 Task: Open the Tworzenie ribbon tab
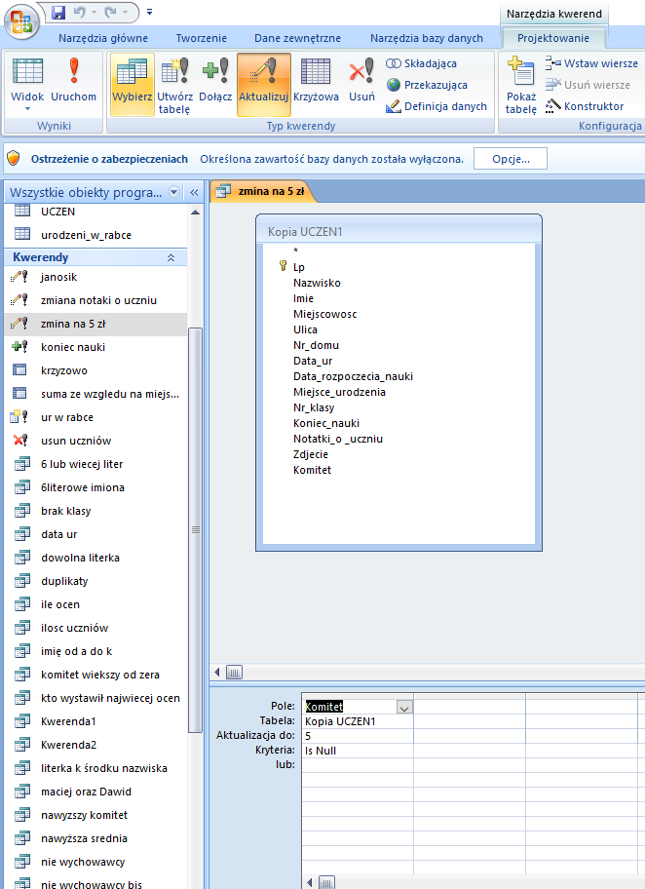(x=201, y=38)
